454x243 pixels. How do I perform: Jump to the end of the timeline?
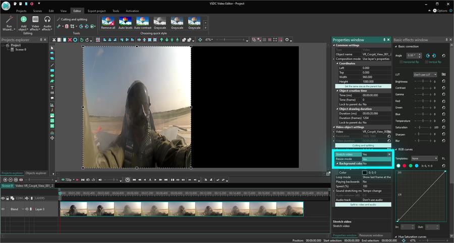(x=166, y=180)
